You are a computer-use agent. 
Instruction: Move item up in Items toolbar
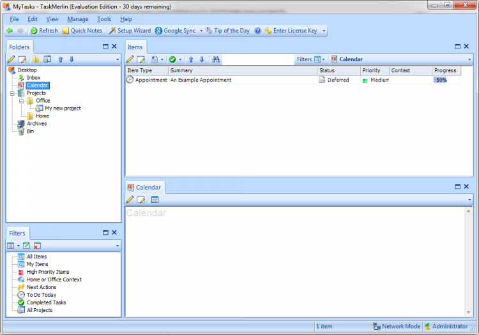pyautogui.click(x=191, y=59)
